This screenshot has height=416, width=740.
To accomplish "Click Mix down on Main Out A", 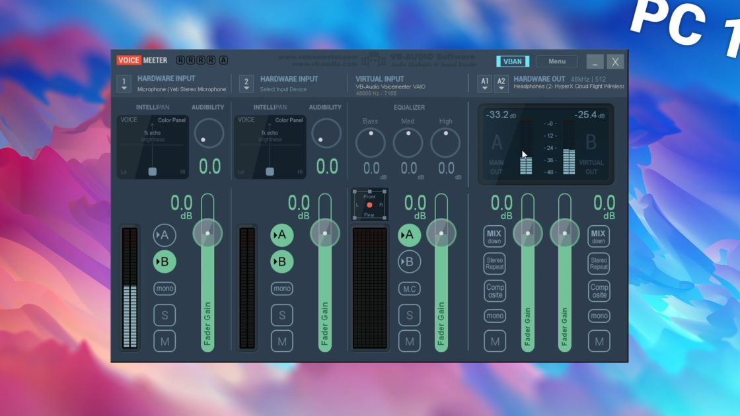I will [494, 236].
